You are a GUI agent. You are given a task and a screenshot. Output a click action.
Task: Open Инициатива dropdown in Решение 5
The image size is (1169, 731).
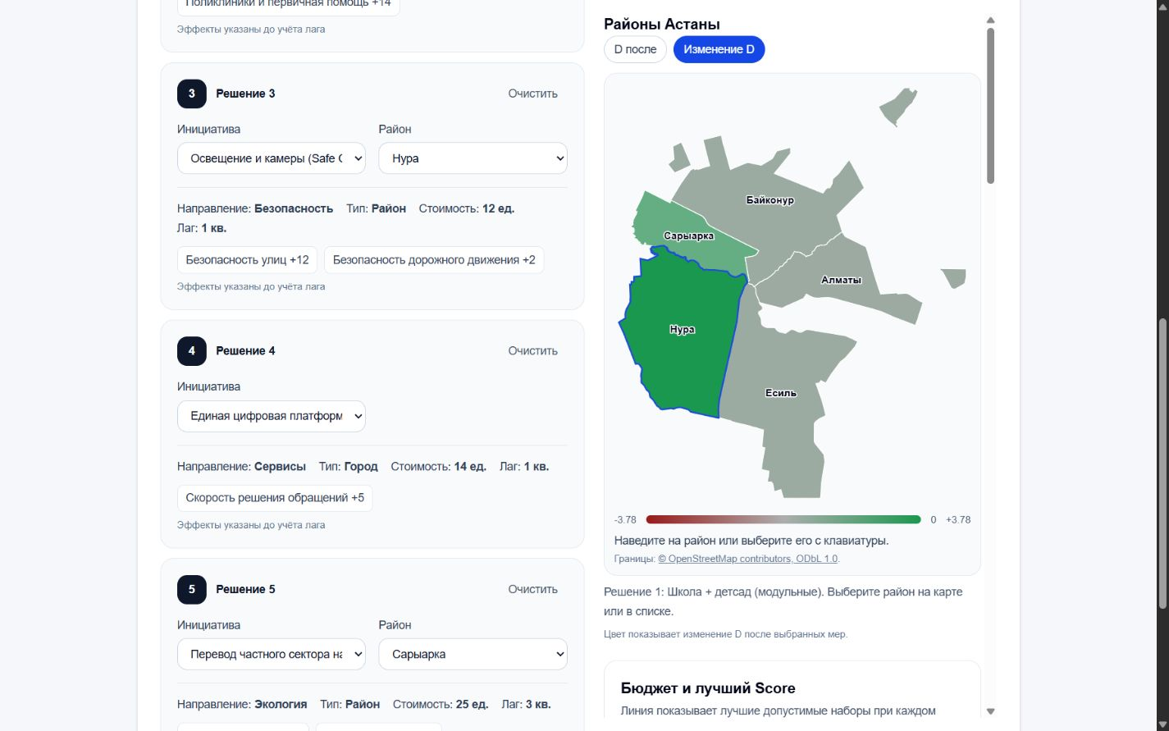point(272,654)
